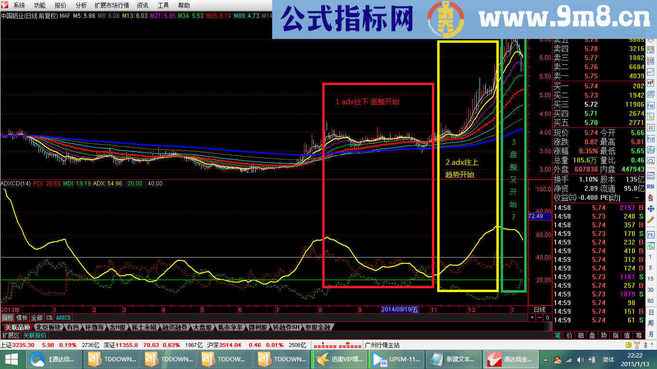Select the 稀土永磁 sector tab

144,327
